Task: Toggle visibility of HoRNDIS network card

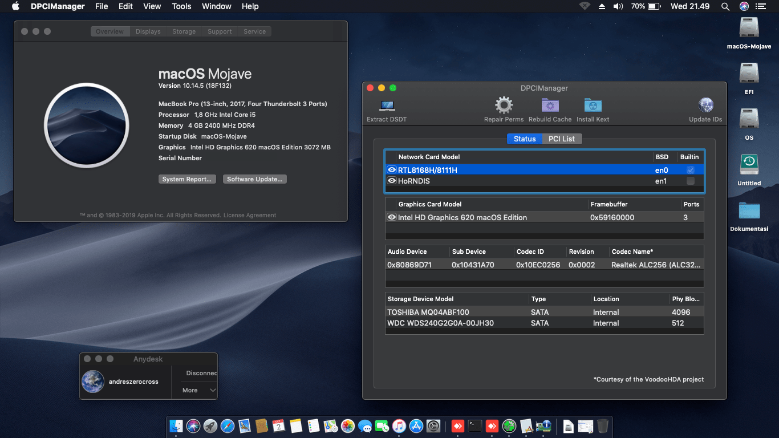Action: pos(392,181)
